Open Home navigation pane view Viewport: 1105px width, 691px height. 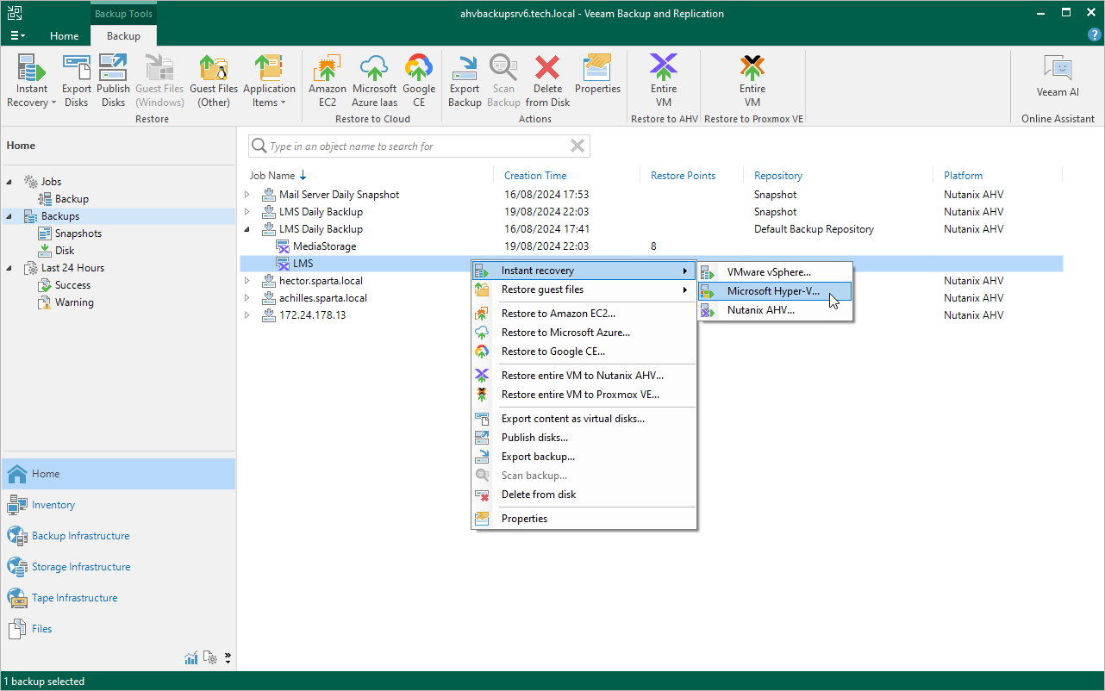pyautogui.click(x=118, y=474)
